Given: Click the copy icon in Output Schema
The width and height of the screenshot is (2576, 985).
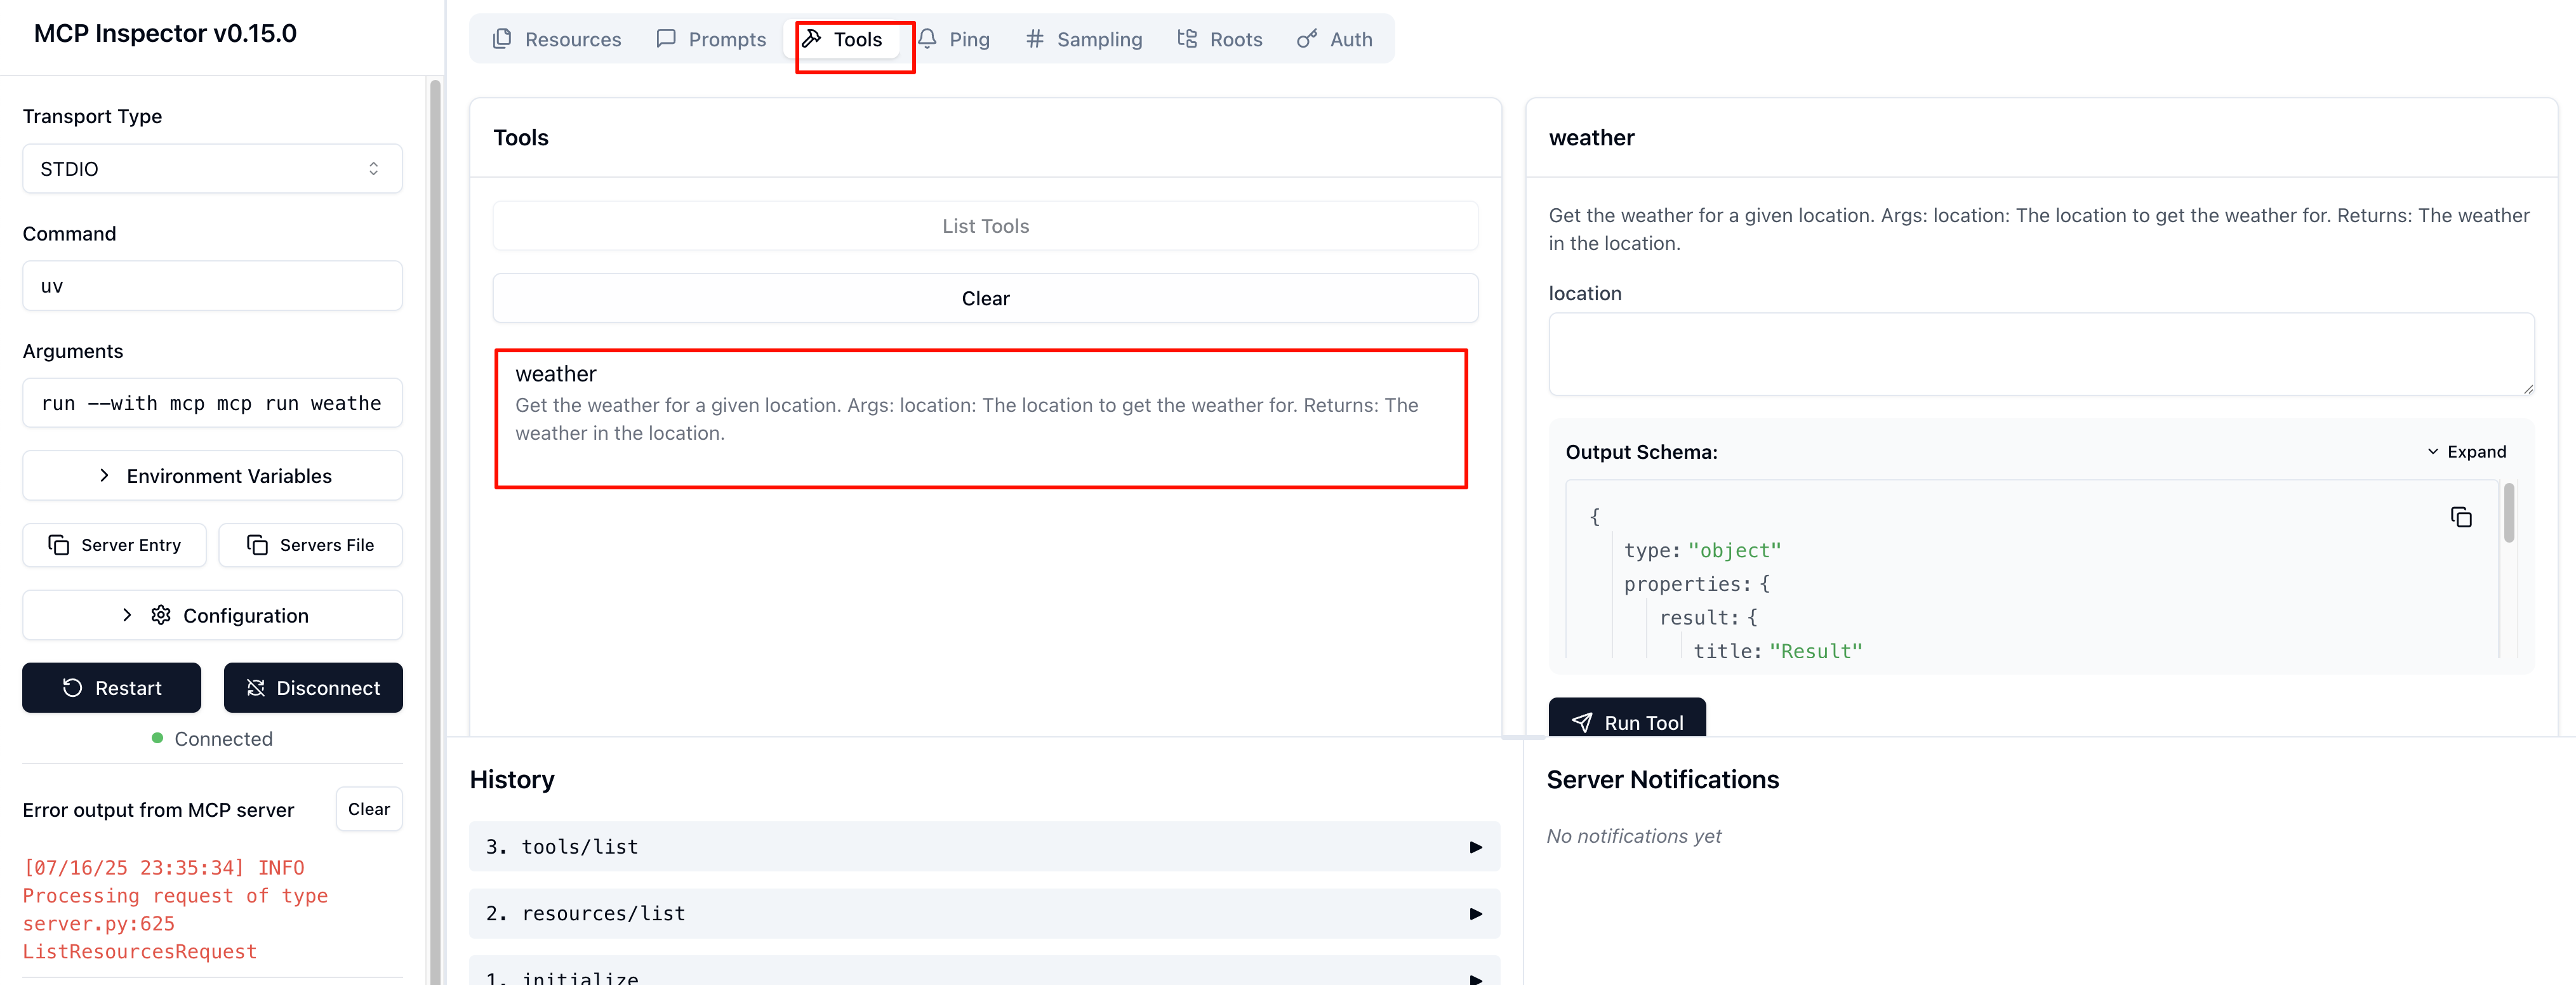Looking at the screenshot, I should click(x=2461, y=517).
